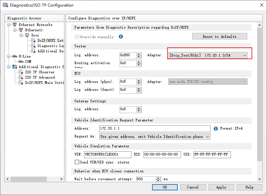
Task: Click info icon beside Override manually
Action: 121,37
